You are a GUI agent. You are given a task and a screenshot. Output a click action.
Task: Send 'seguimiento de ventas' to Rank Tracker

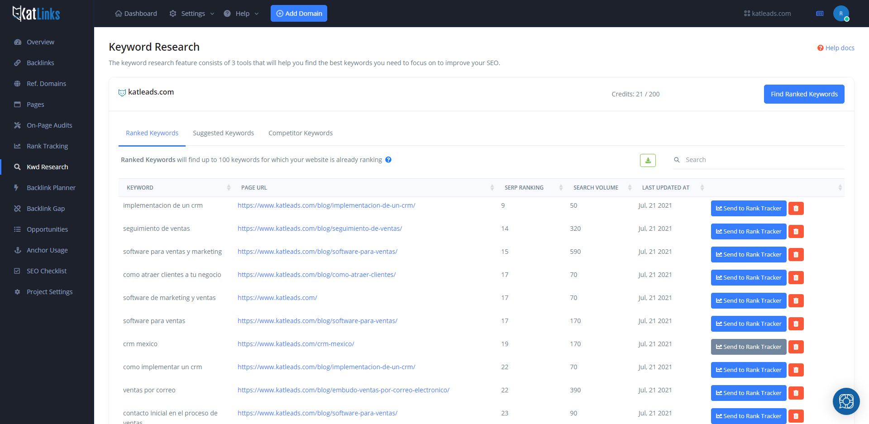[x=749, y=232]
